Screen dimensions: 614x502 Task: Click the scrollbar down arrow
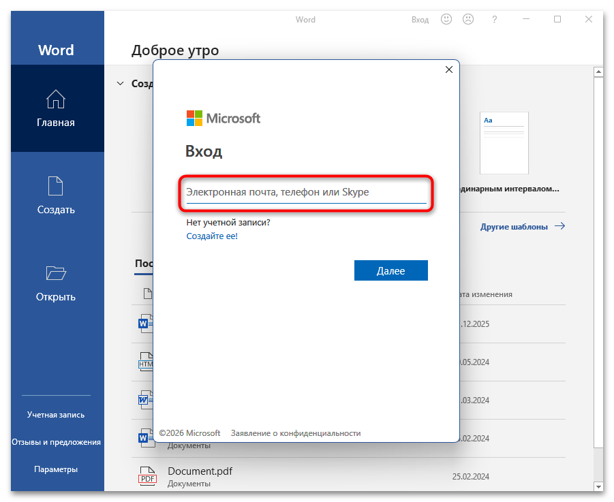click(x=598, y=487)
